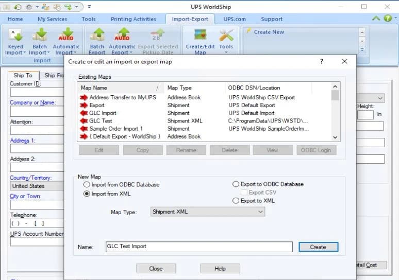Click the red arrow icon beside Export map
The image size is (399, 280).
84,105
